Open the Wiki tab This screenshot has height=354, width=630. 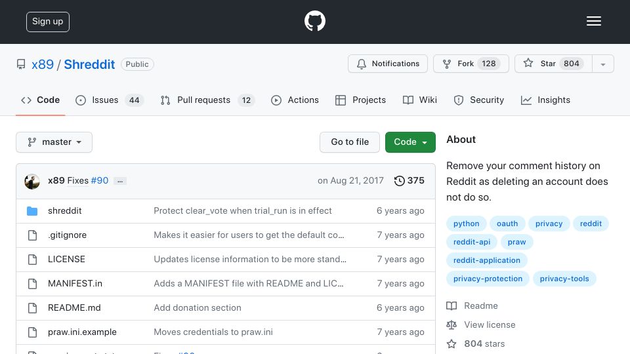(x=420, y=100)
